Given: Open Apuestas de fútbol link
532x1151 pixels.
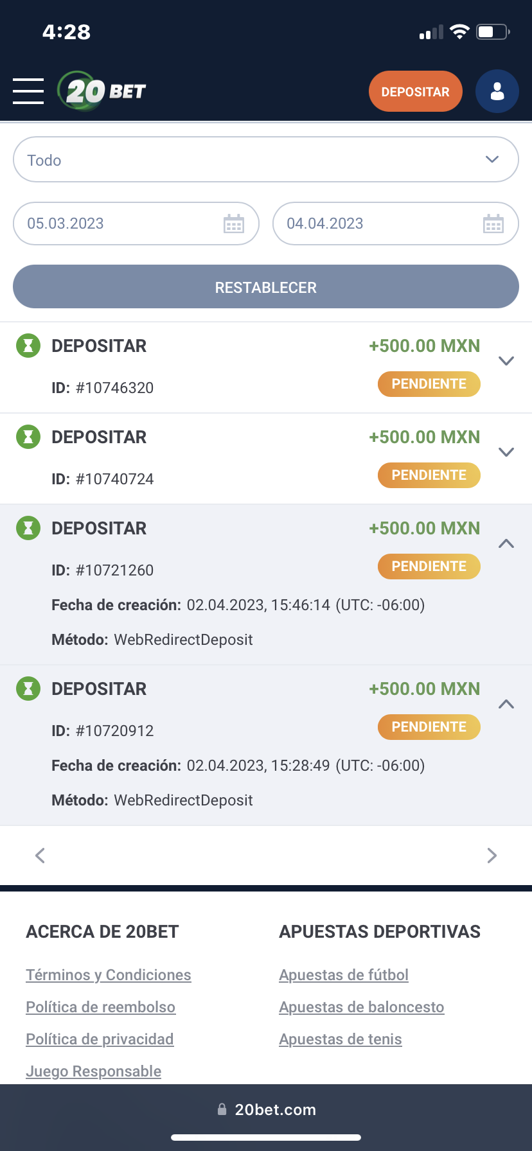Looking at the screenshot, I should (344, 975).
